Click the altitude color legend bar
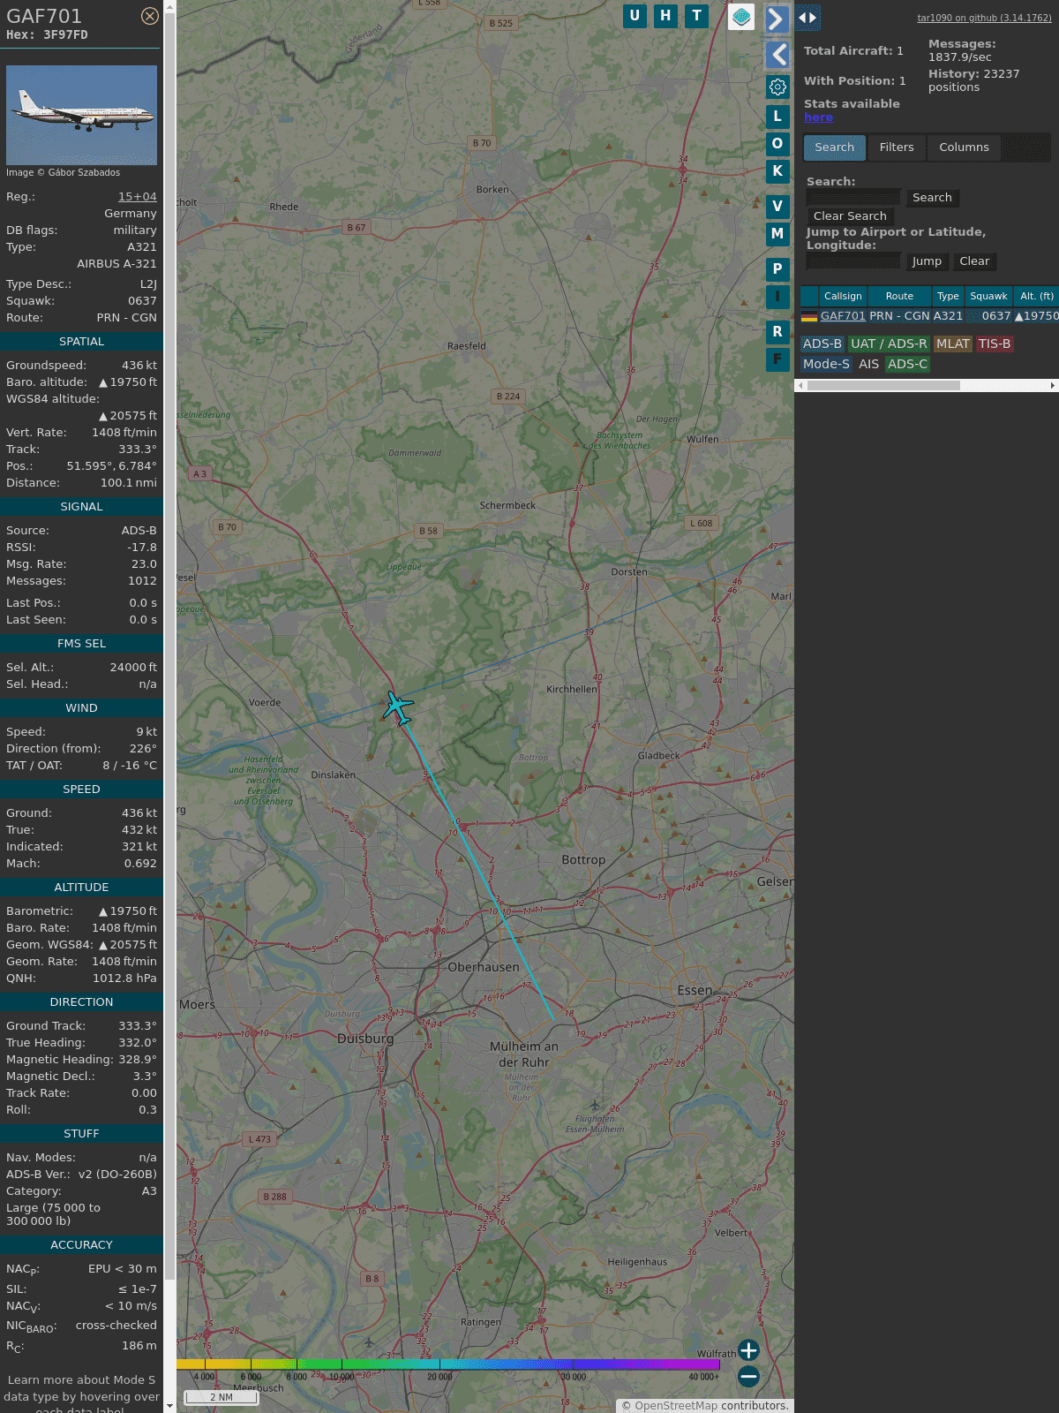Viewport: 1059px width, 1413px height. 448,1364
